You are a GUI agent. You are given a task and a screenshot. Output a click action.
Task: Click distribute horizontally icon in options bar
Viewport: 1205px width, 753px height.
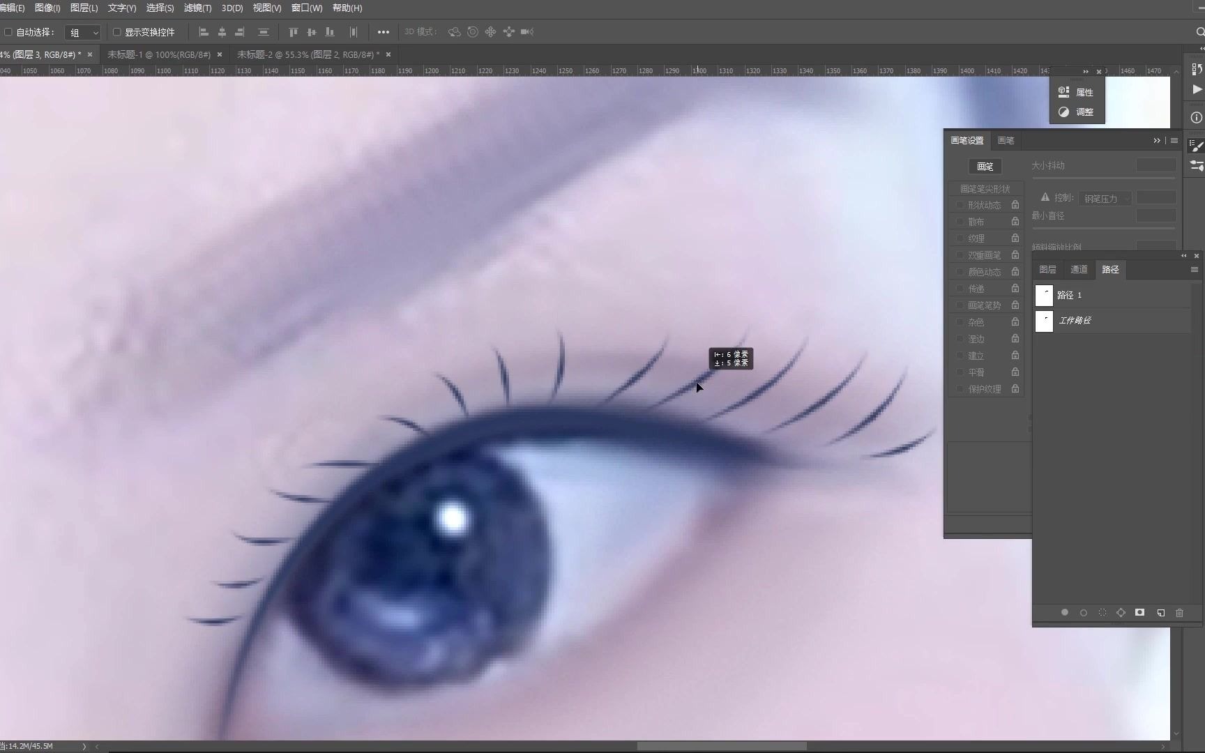[354, 32]
